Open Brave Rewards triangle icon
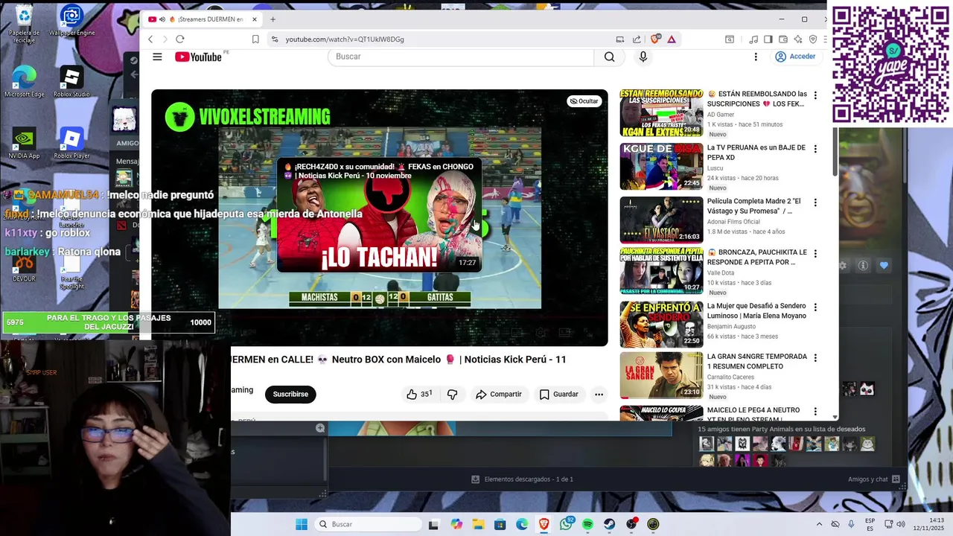 [672, 39]
